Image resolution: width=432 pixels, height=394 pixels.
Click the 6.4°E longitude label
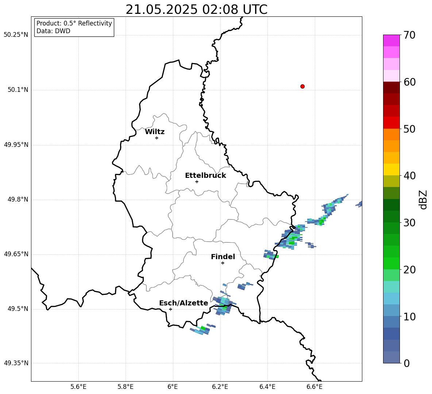267,387
